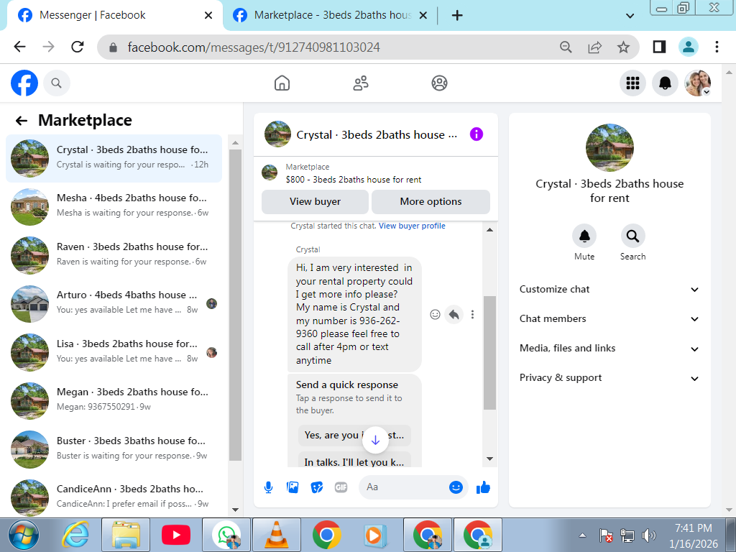This screenshot has width=736, height=552.
Task: Open WhatsApp from the taskbar
Action: 226,535
